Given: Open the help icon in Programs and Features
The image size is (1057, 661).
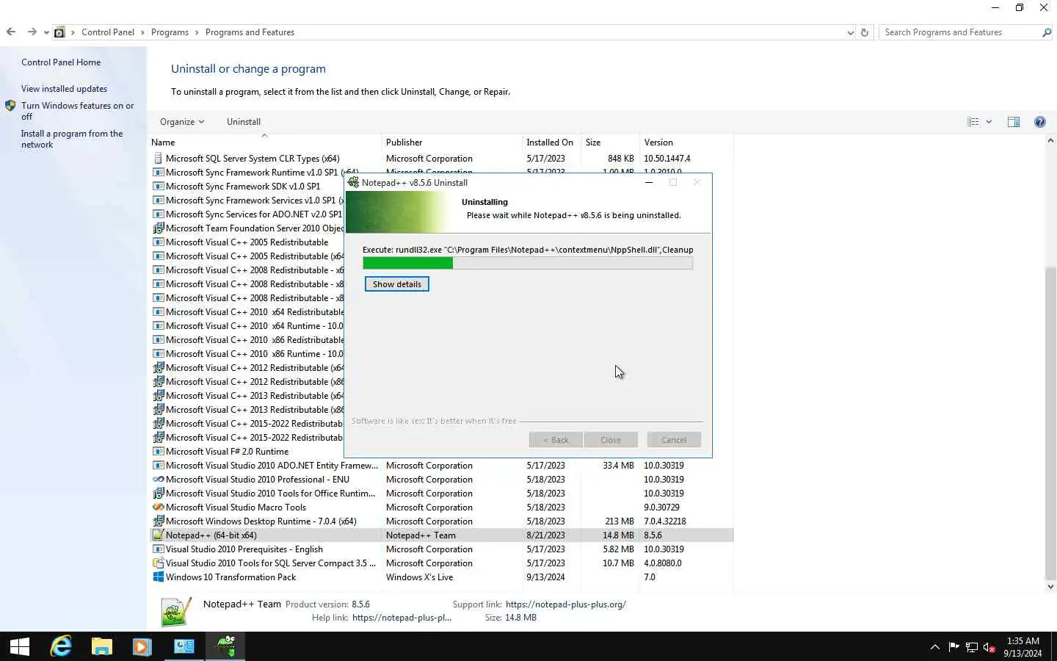Looking at the screenshot, I should click(1039, 122).
